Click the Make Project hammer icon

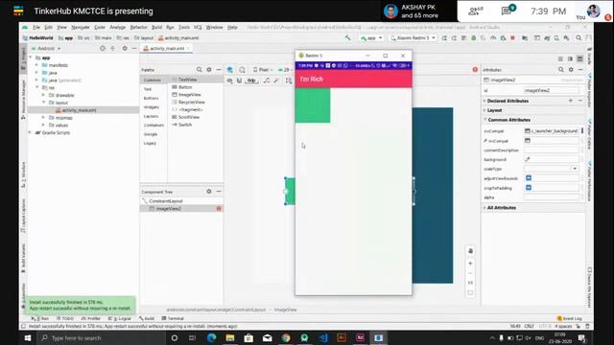pyautogui.click(x=347, y=38)
